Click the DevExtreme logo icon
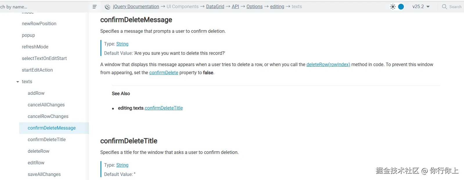Viewport: 464px width, 180px height. (107, 7)
